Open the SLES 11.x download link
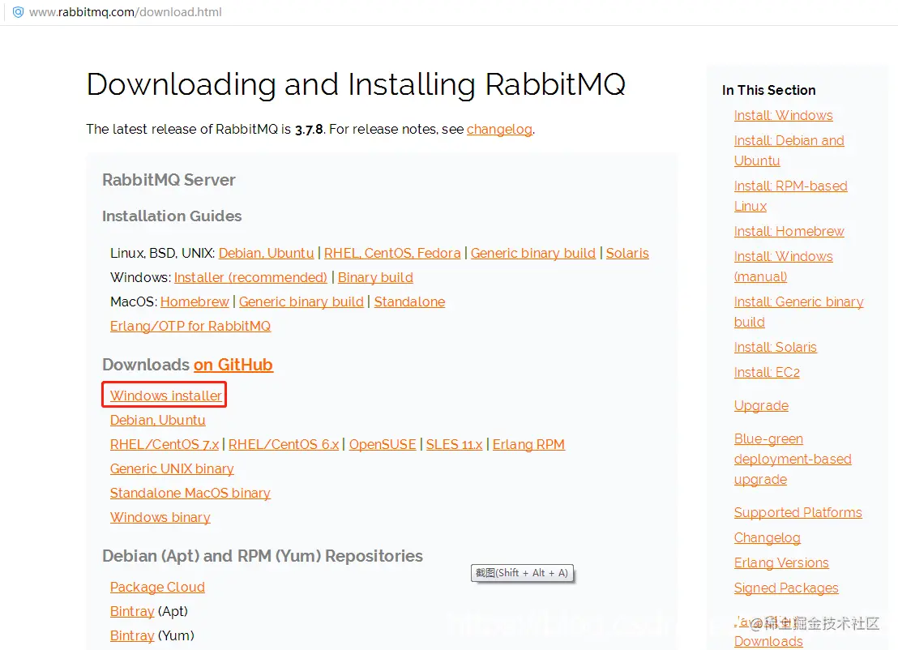The width and height of the screenshot is (898, 650). coord(454,444)
